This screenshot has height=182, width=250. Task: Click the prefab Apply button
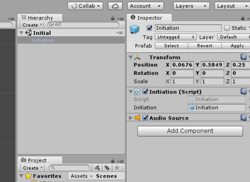(236, 46)
